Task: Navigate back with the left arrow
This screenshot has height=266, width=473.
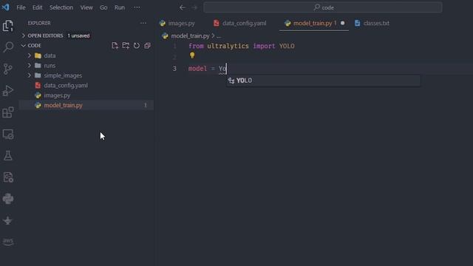Action: pos(183,7)
